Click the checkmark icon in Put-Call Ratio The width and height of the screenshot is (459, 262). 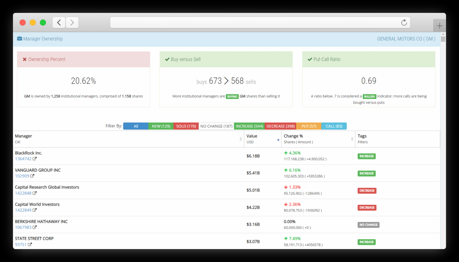310,59
